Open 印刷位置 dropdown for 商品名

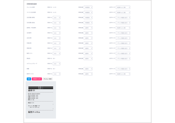pos(88,58)
